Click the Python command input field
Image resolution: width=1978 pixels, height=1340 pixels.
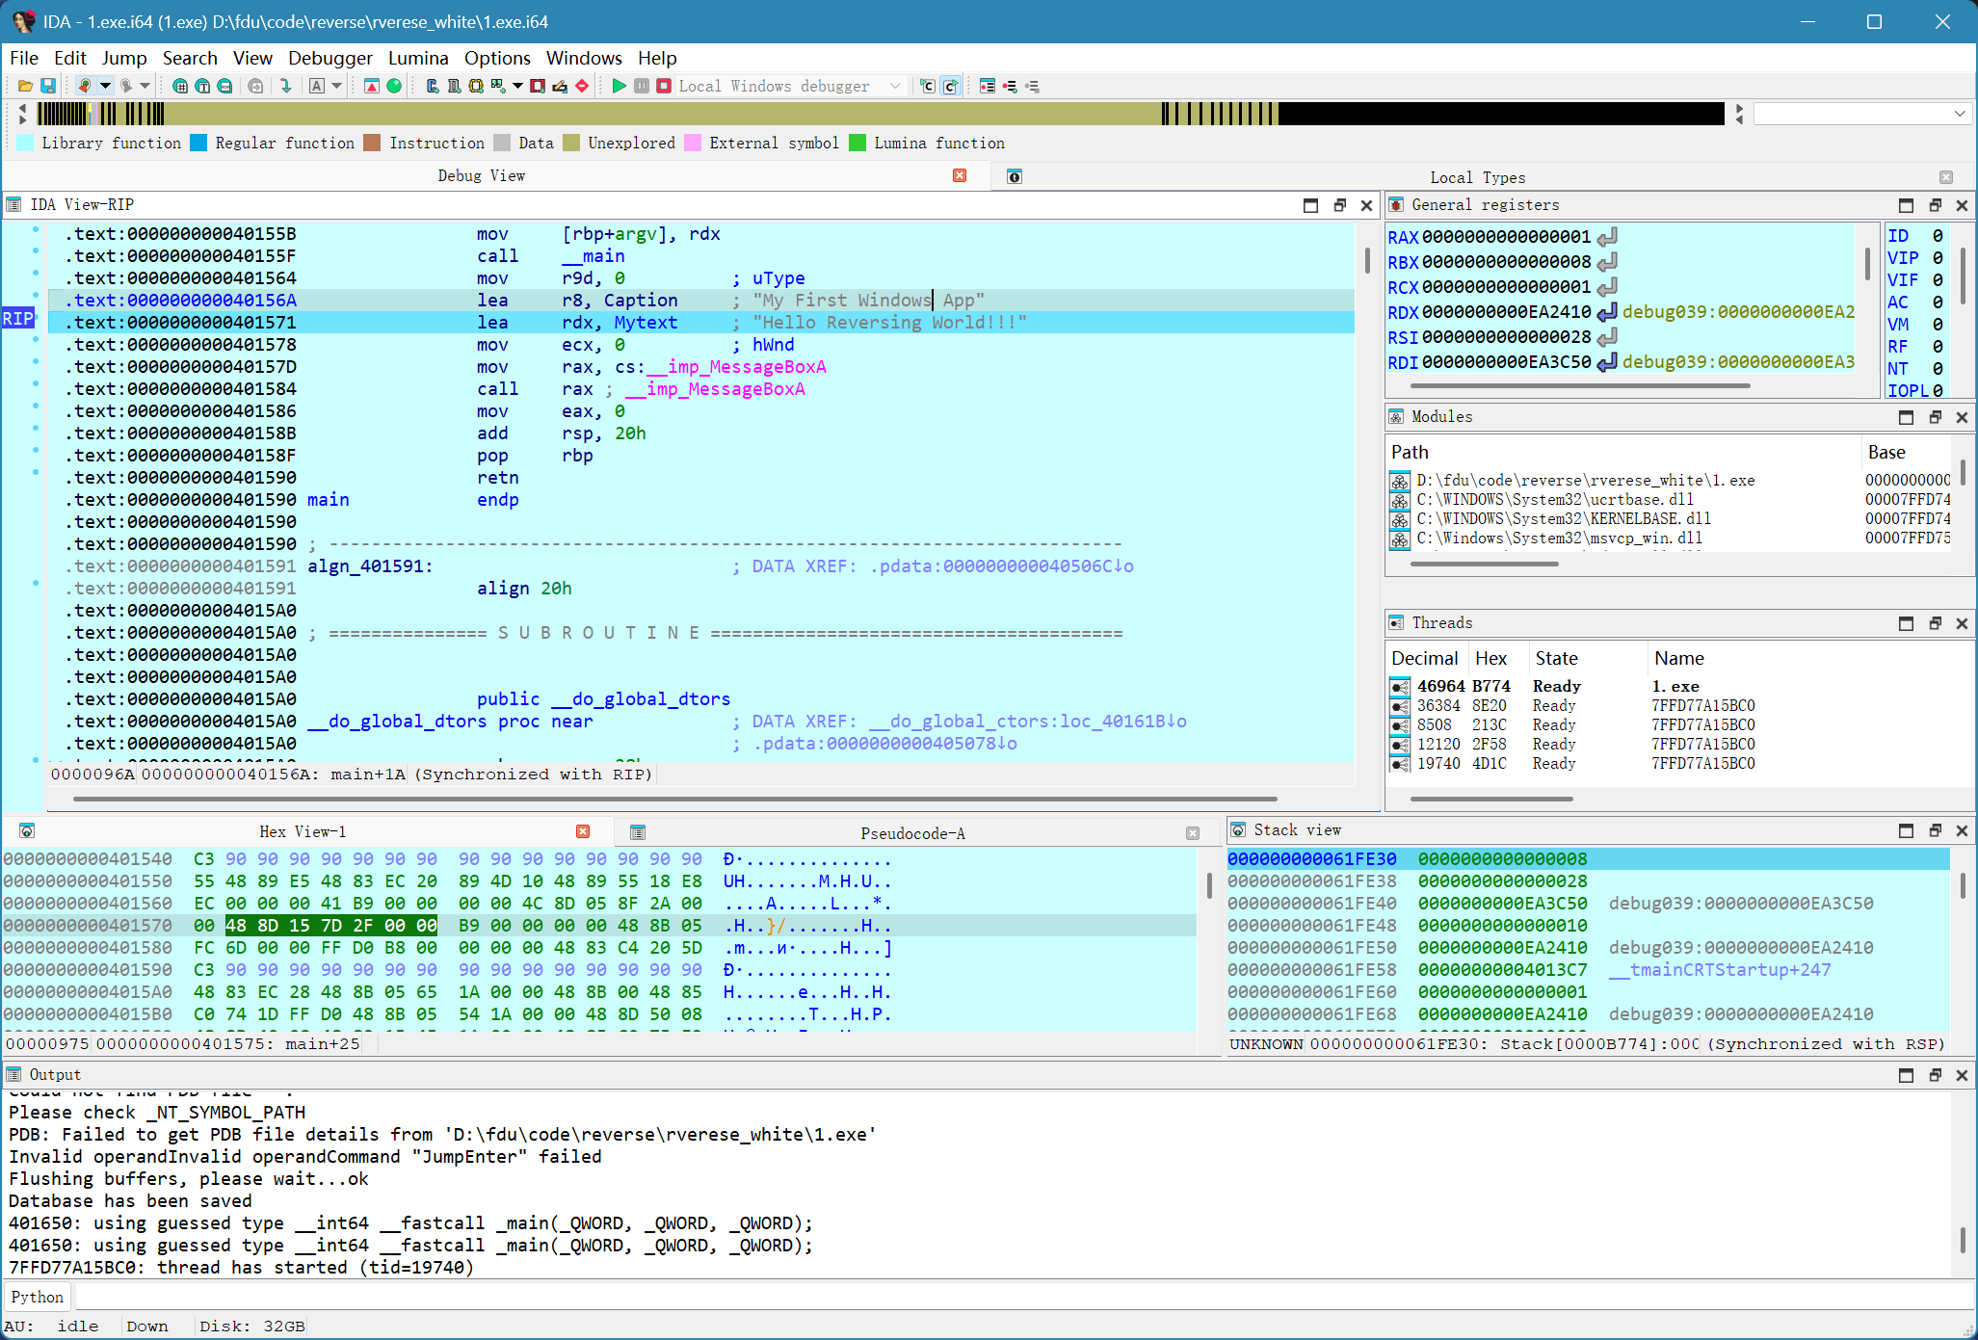coord(963,1297)
